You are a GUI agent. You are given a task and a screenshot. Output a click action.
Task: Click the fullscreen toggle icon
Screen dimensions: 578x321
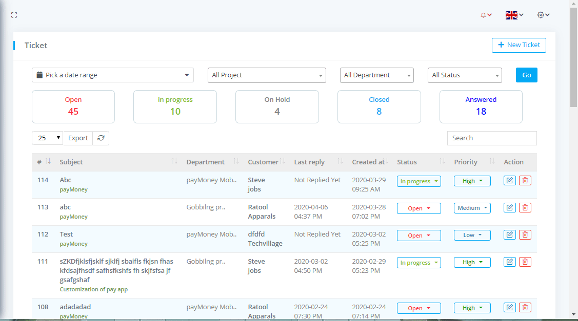pos(14,15)
